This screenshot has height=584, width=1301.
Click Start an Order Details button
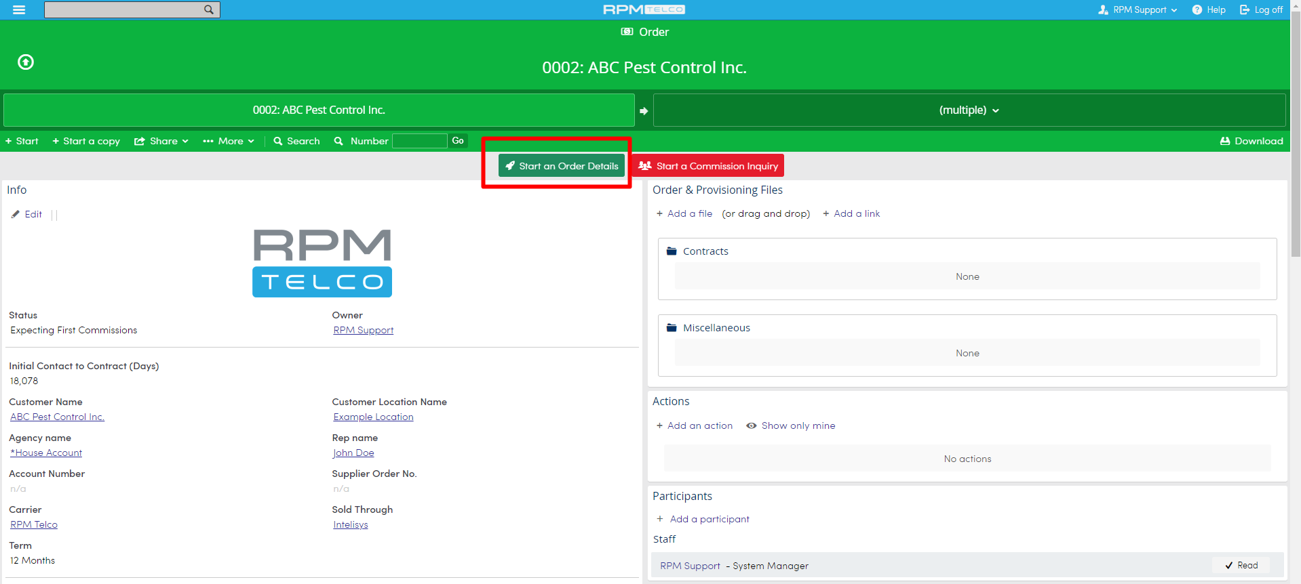pyautogui.click(x=562, y=166)
